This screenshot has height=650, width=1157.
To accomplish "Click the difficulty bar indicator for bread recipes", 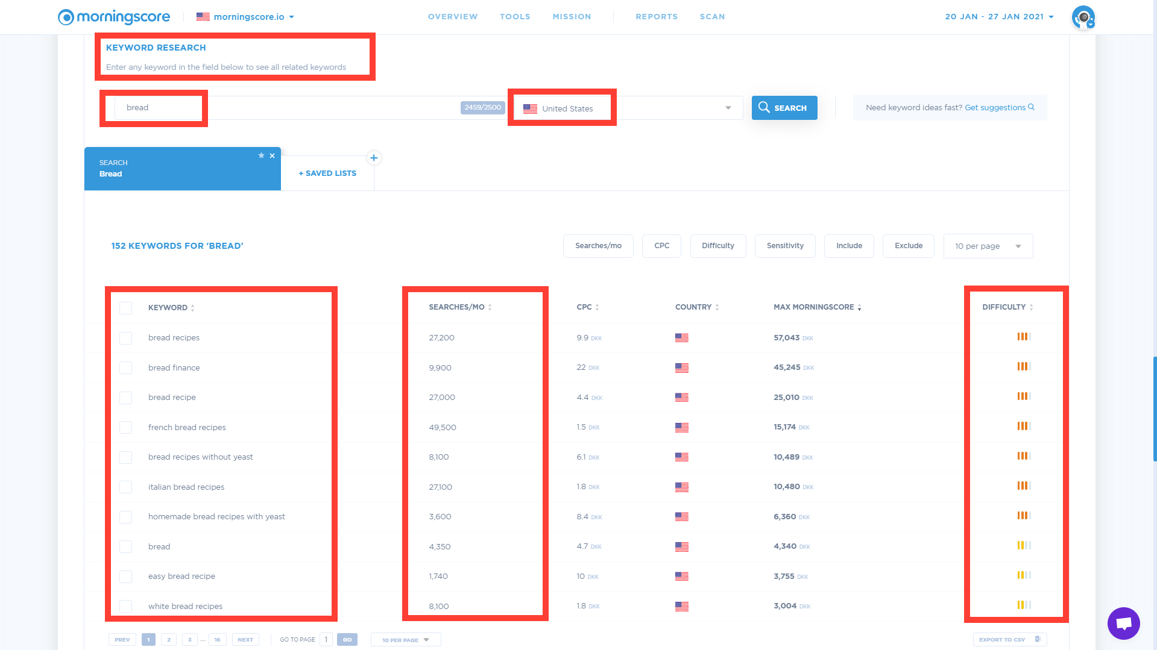I will click(x=1023, y=337).
